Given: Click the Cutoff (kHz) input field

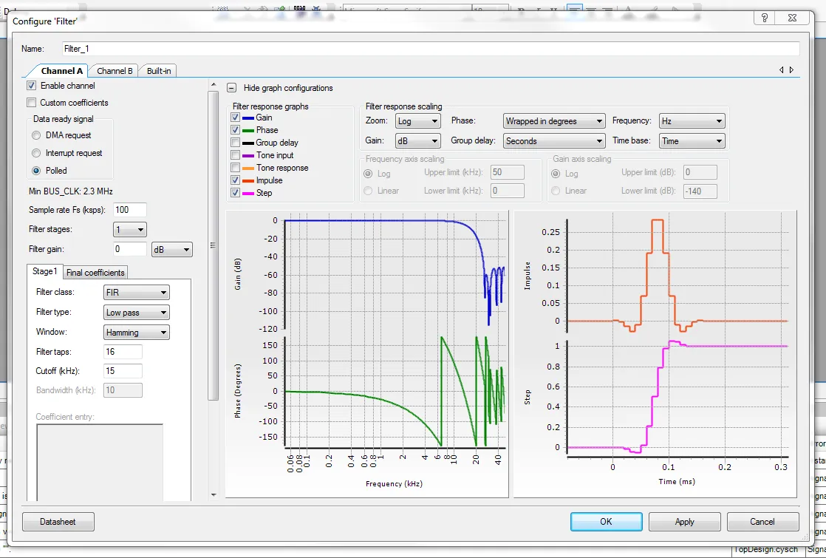Looking at the screenshot, I should click(x=123, y=371).
